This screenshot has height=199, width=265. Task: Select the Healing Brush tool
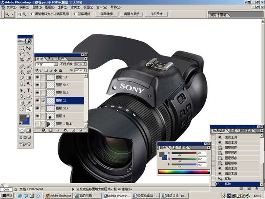22,66
